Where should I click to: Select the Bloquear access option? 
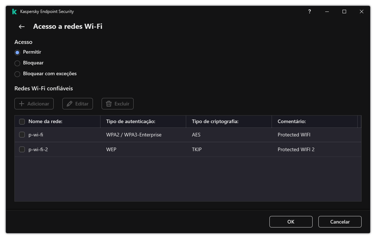pyautogui.click(x=17, y=63)
